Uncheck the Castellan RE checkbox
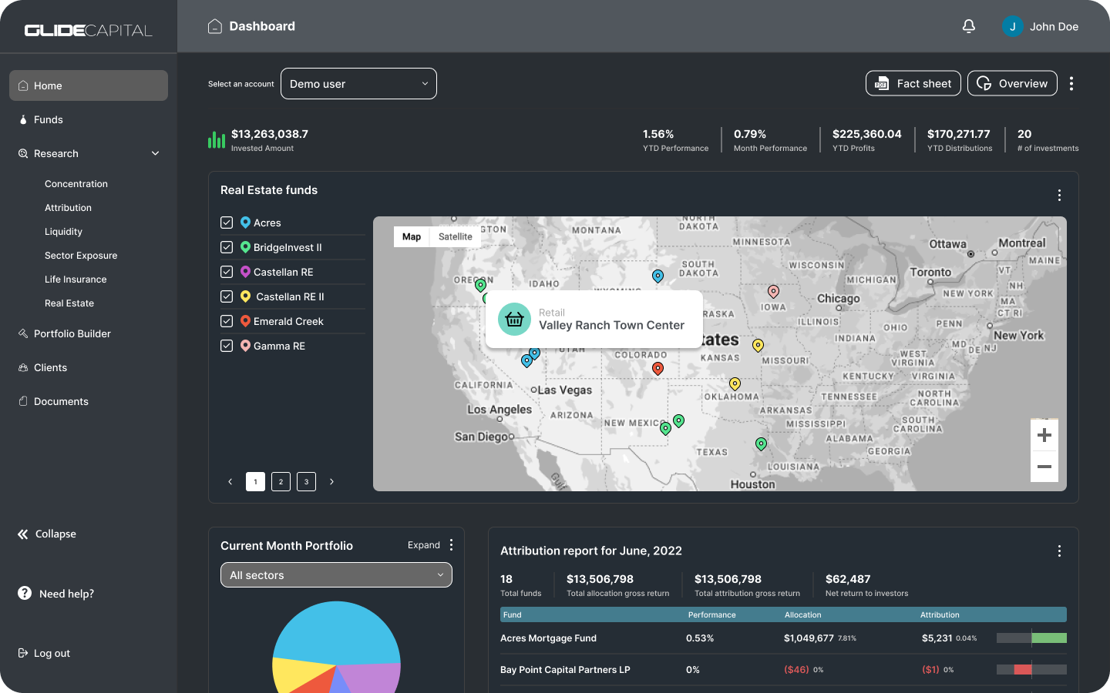1110x693 pixels. tap(227, 272)
